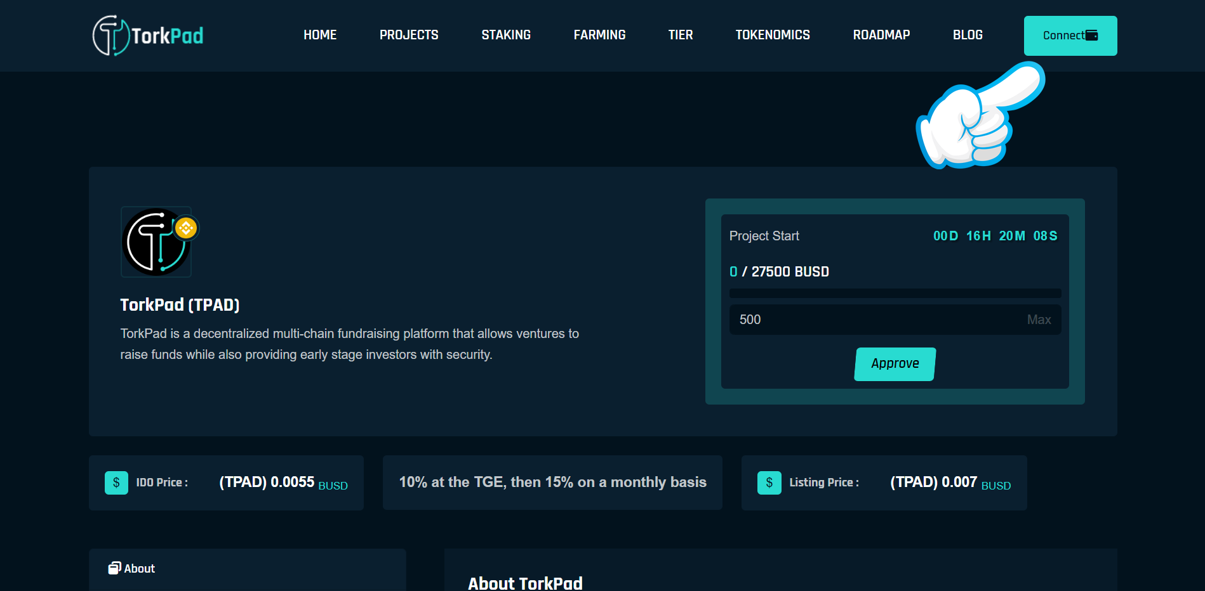Visit the BLOG page
The width and height of the screenshot is (1205, 591).
tap(968, 36)
